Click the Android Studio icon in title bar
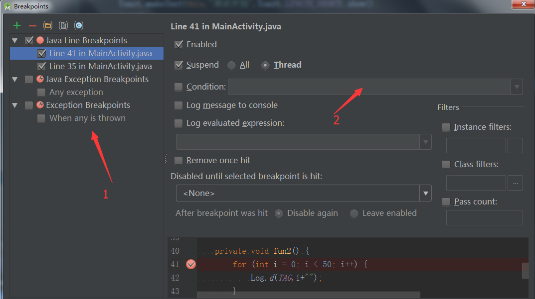535x299 pixels. 7,6
